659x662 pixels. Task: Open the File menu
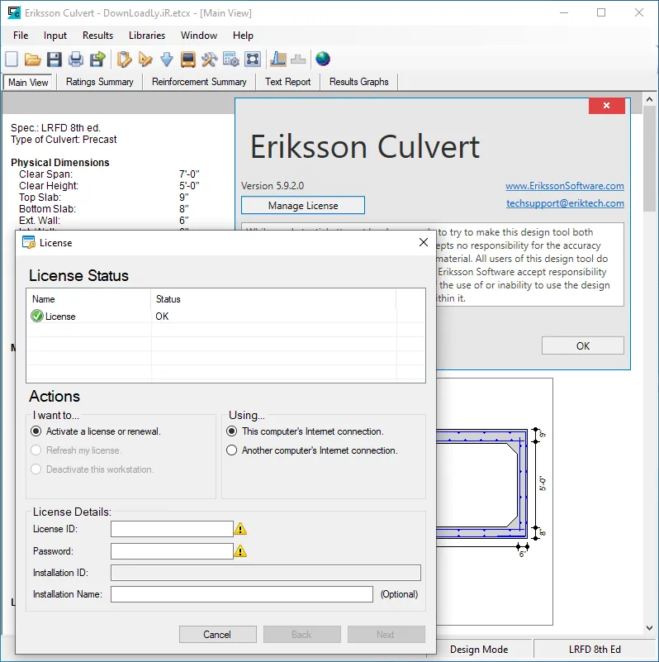pyautogui.click(x=21, y=36)
